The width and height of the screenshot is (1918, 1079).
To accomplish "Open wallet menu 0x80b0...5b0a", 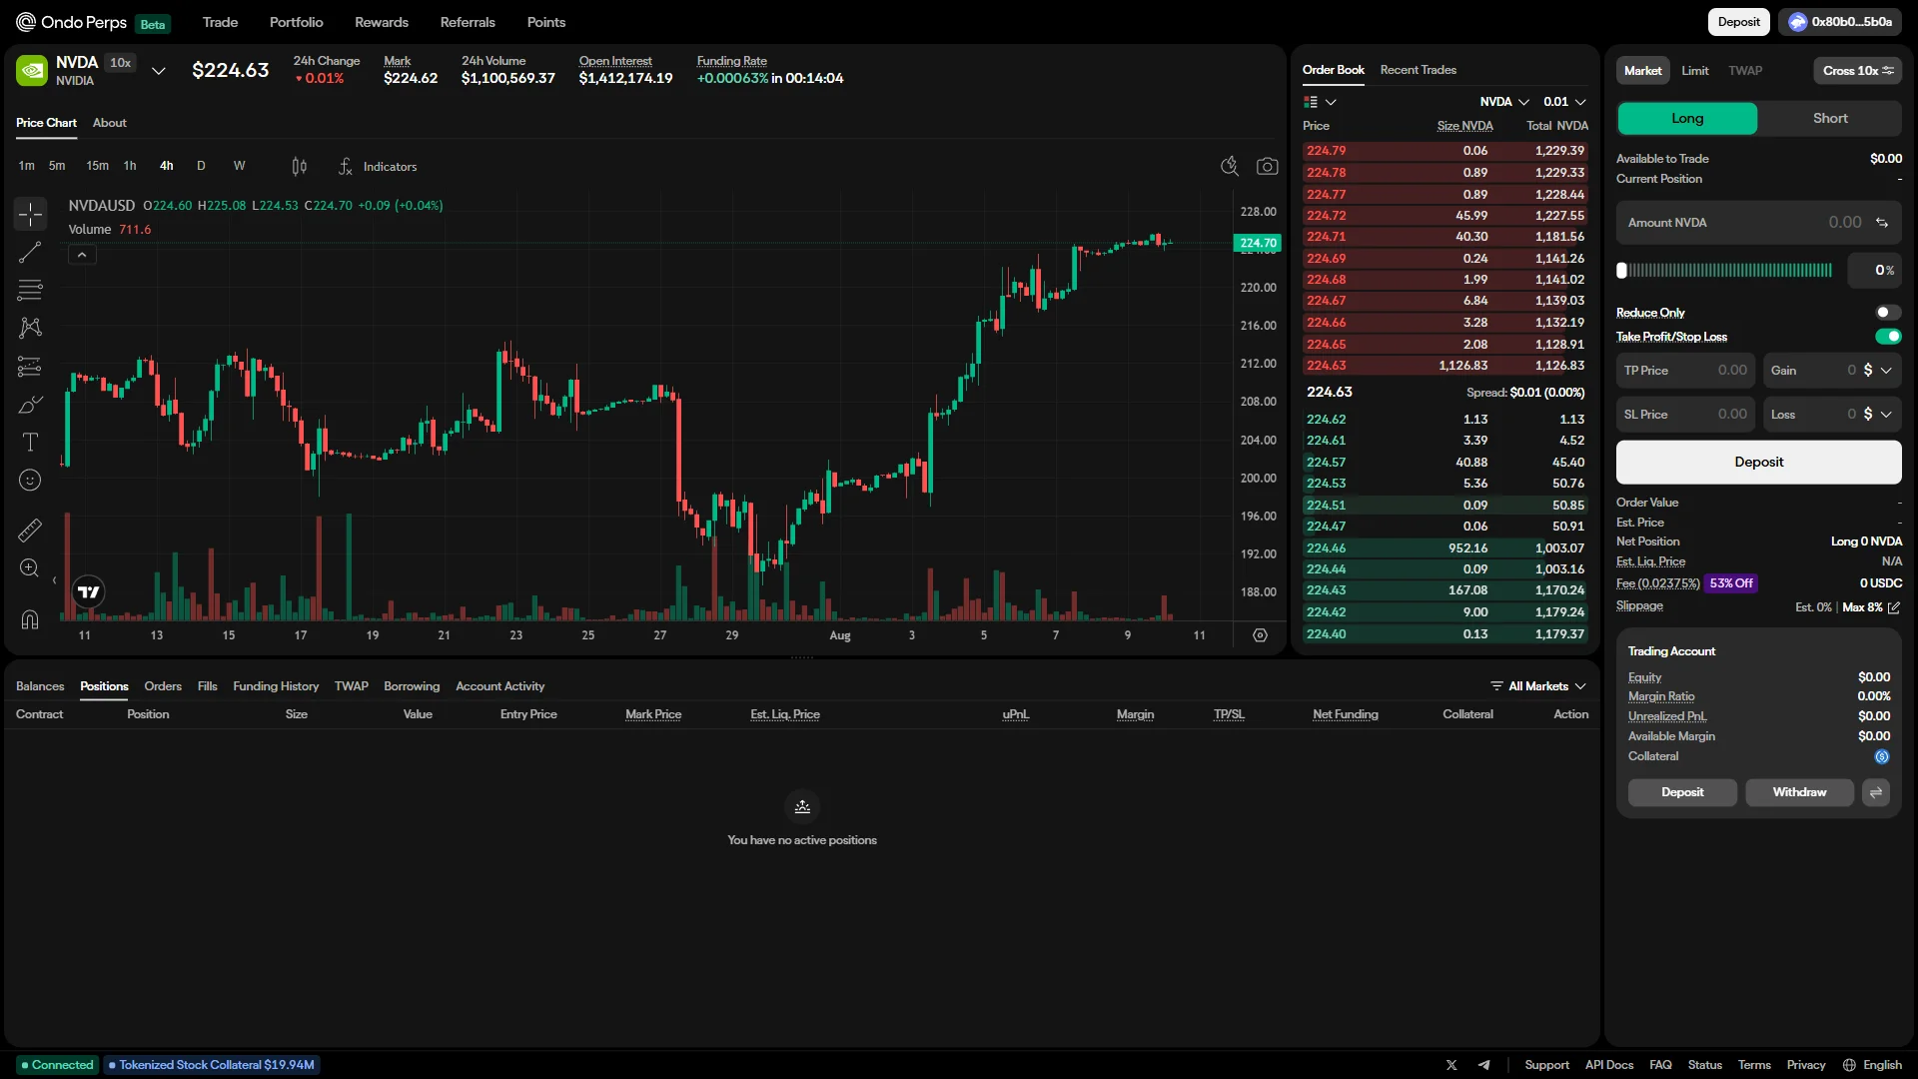I will (1841, 22).
